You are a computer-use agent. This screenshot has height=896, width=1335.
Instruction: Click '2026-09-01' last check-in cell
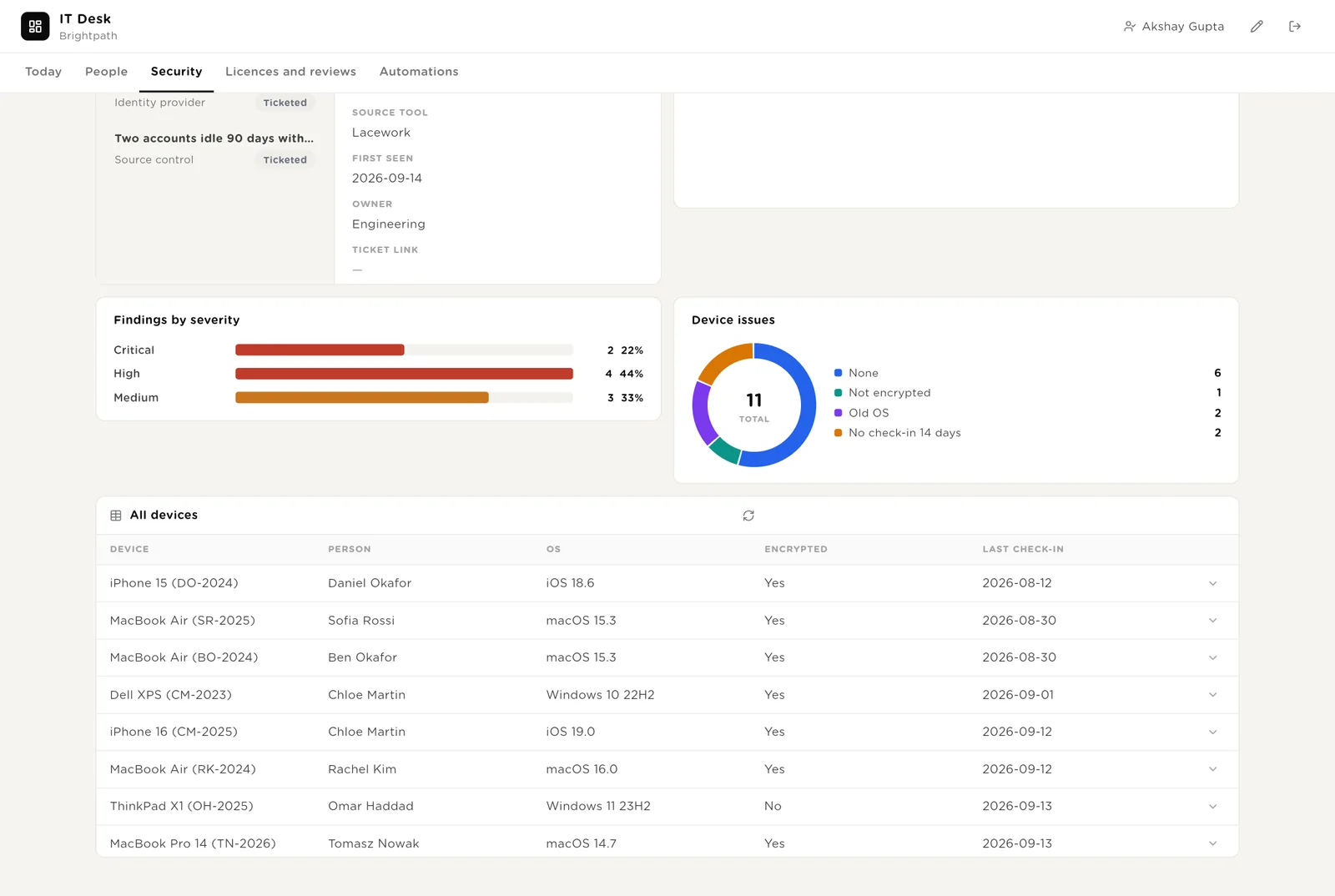pos(1018,695)
